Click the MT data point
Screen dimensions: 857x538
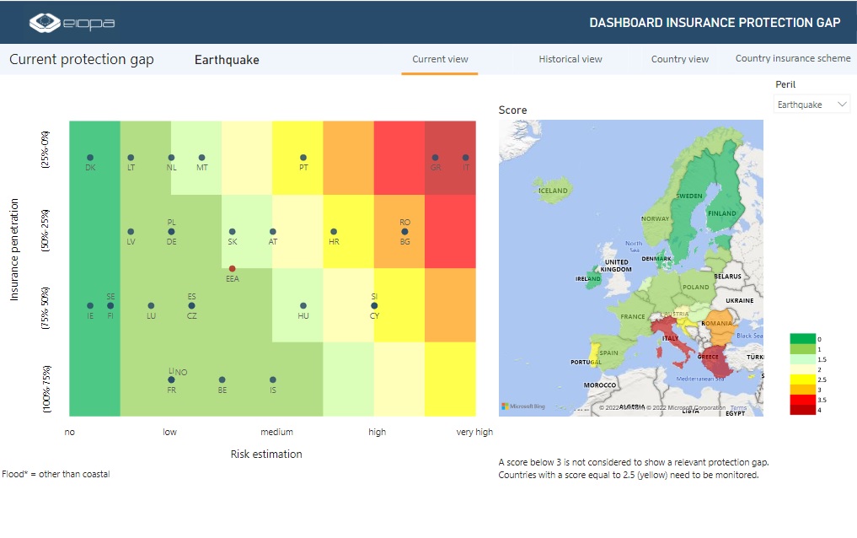point(201,158)
